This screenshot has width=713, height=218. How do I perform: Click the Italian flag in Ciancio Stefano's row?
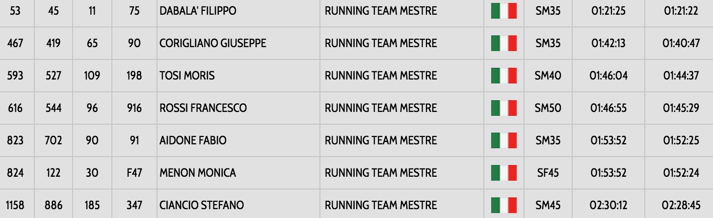(x=504, y=205)
